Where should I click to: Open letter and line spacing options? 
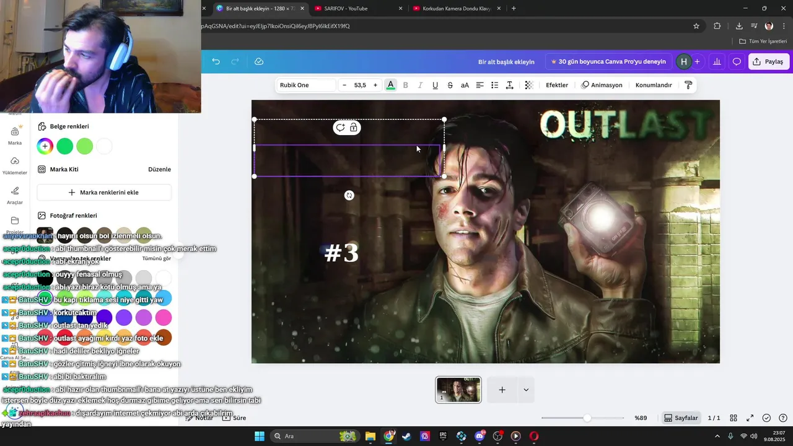pyautogui.click(x=509, y=85)
